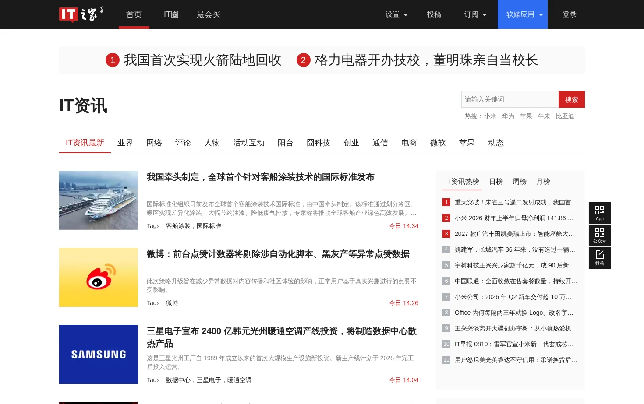Screen dimensions: 644x404
Task: Search hot keyword 华为
Action: pyautogui.click(x=508, y=116)
